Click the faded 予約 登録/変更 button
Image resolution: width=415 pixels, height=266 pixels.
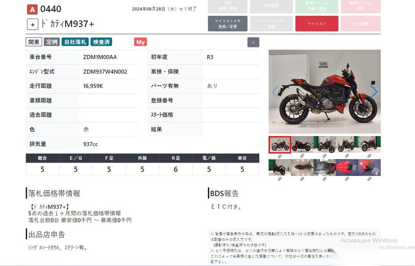pos(228,6)
